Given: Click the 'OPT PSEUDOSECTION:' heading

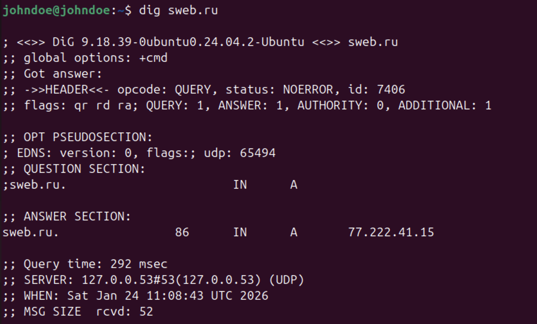Looking at the screenshot, I should click(x=88, y=137).
